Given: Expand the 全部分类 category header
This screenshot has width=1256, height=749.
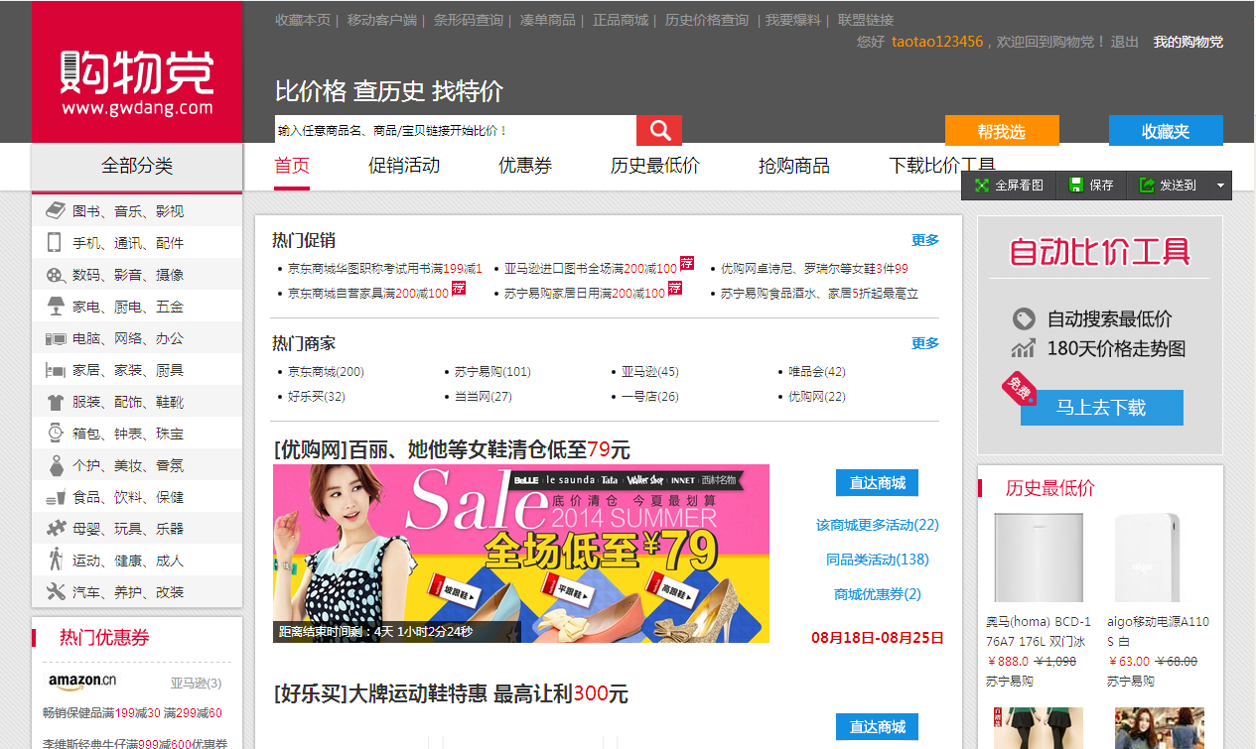Looking at the screenshot, I should pyautogui.click(x=137, y=166).
